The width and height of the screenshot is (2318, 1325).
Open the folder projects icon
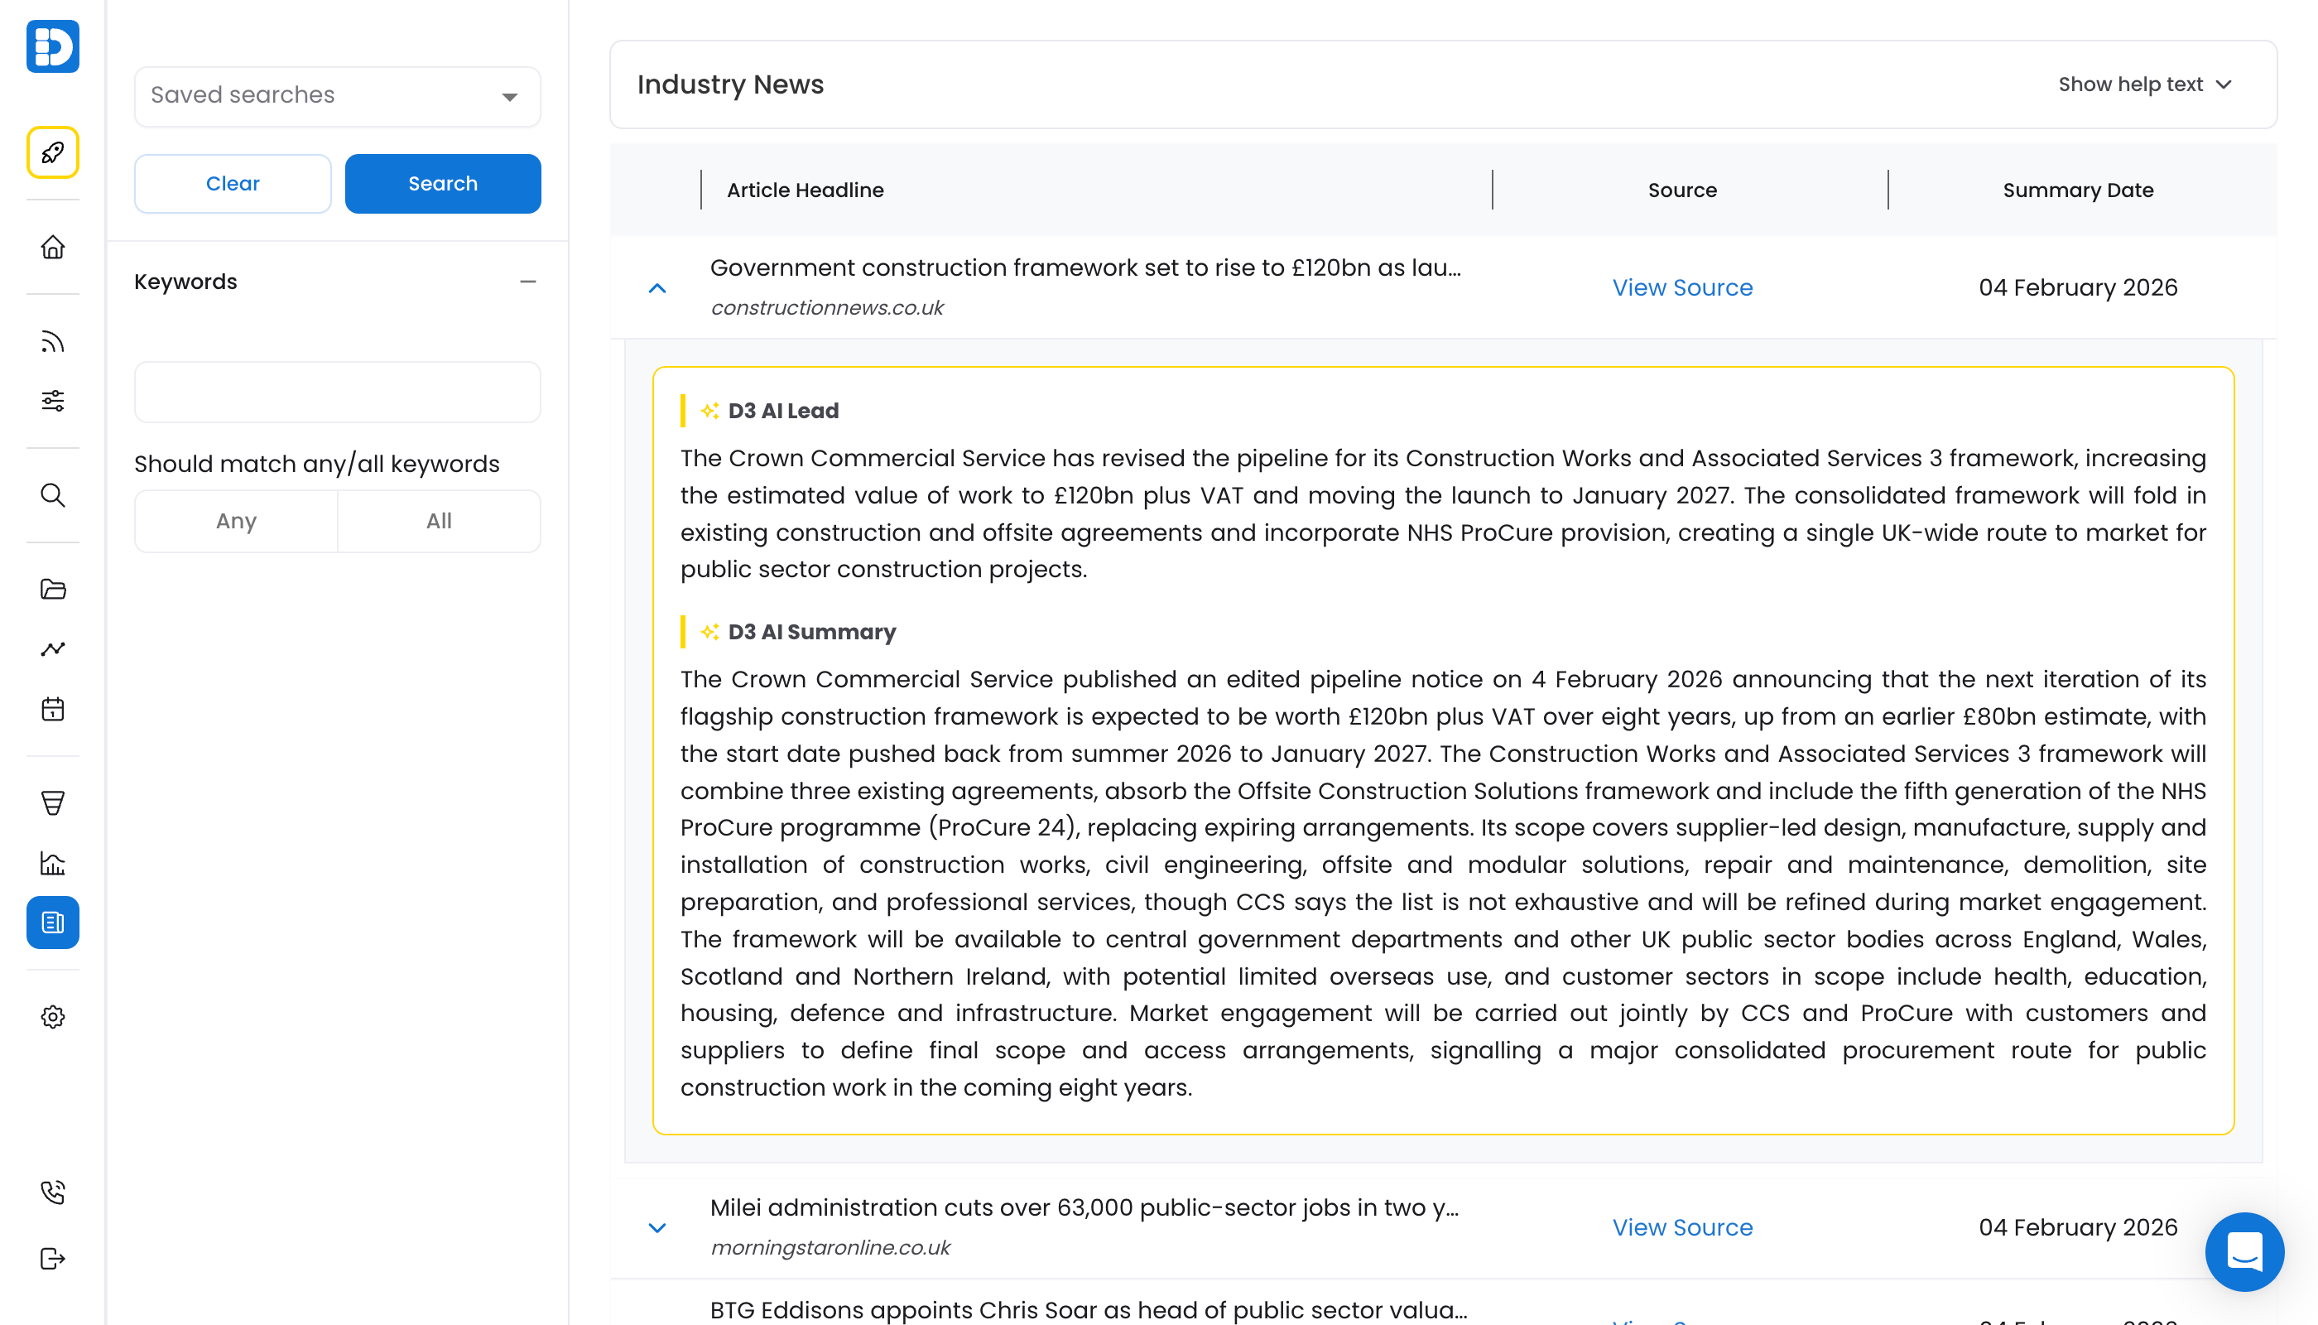(52, 590)
